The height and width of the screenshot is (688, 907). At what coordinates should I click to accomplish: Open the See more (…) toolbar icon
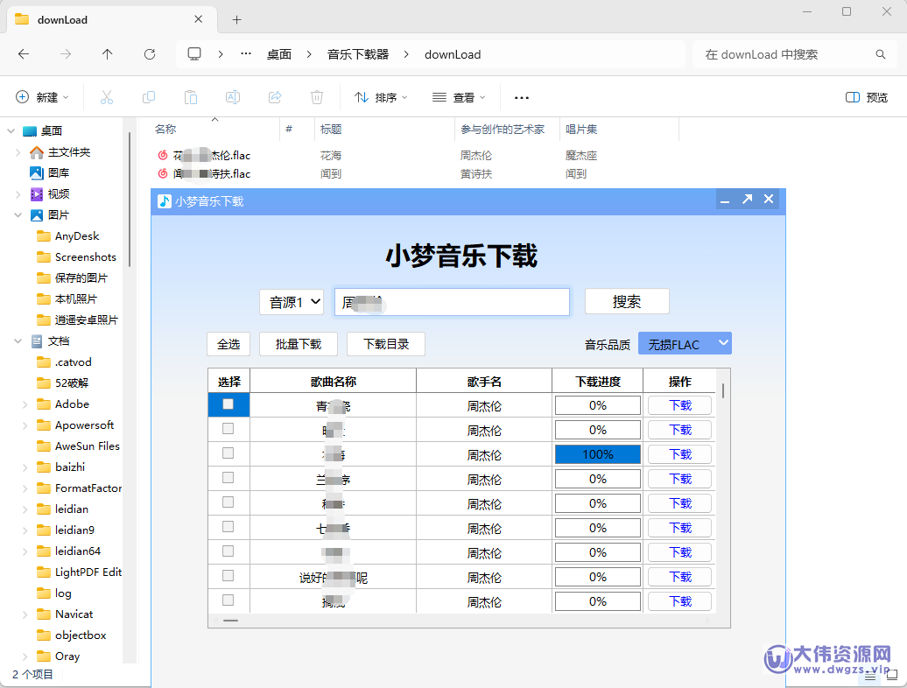pos(522,97)
